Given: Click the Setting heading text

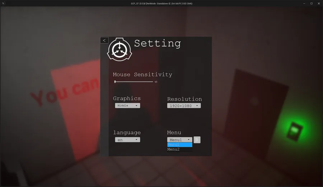Looking at the screenshot, I should pos(158,44).
